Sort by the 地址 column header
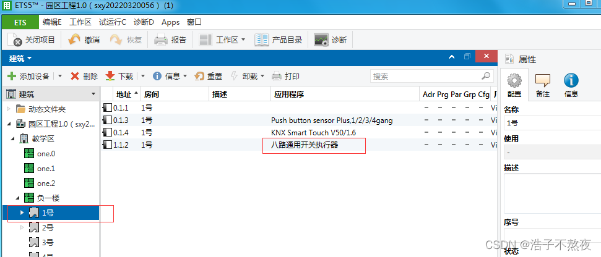The width and height of the screenshot is (601, 257). coord(127,94)
